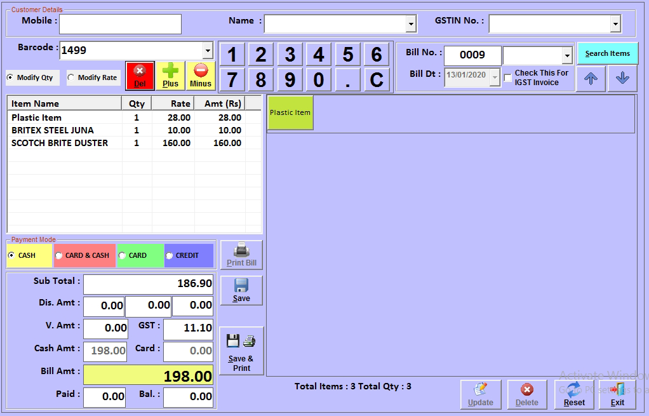Select the Modify Rate radio option
649x416 pixels.
(x=71, y=77)
